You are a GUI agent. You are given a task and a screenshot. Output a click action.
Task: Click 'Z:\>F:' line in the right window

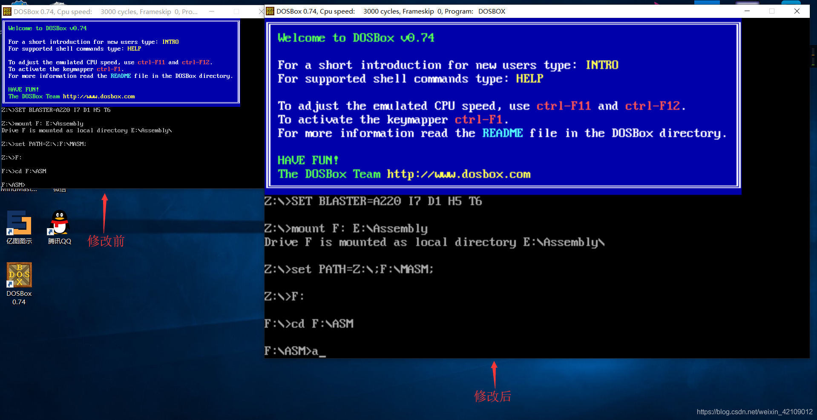[285, 297]
